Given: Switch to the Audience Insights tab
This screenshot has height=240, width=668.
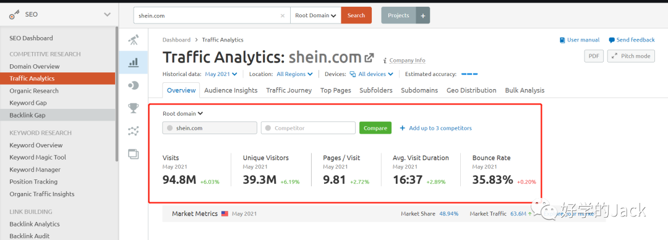Looking at the screenshot, I should [231, 90].
